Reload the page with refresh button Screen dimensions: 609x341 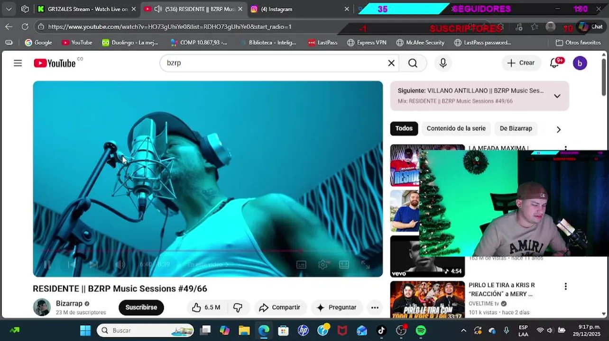coord(25,27)
